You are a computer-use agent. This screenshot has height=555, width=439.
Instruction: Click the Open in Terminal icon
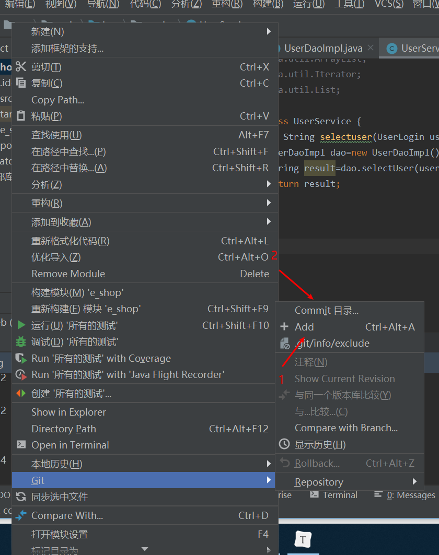(21, 444)
